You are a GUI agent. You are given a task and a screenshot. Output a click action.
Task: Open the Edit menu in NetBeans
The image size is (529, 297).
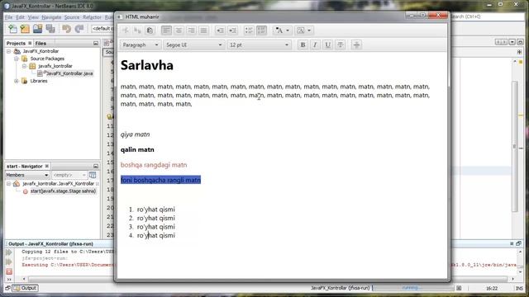click(x=20, y=17)
